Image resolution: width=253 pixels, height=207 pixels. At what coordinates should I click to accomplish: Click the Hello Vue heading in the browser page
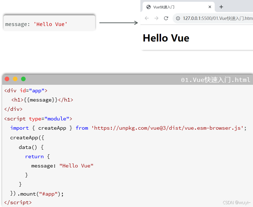[x=166, y=38]
